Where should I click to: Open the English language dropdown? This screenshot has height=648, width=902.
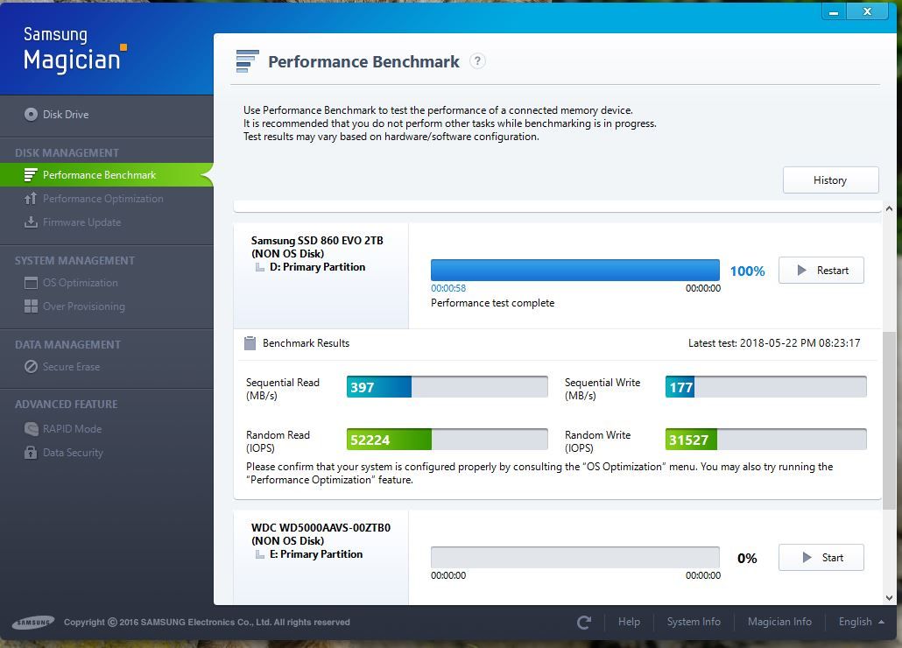pos(861,622)
